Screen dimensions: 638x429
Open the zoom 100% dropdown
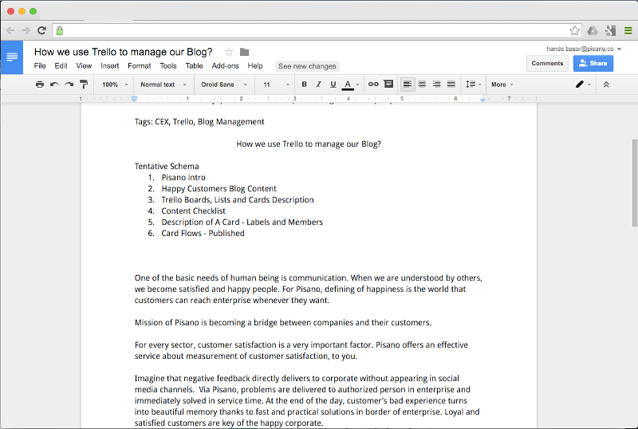[115, 85]
